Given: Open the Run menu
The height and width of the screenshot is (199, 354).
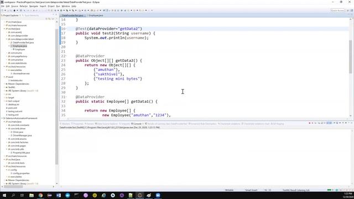Looking at the screenshot, I should pyautogui.click(x=58, y=6).
